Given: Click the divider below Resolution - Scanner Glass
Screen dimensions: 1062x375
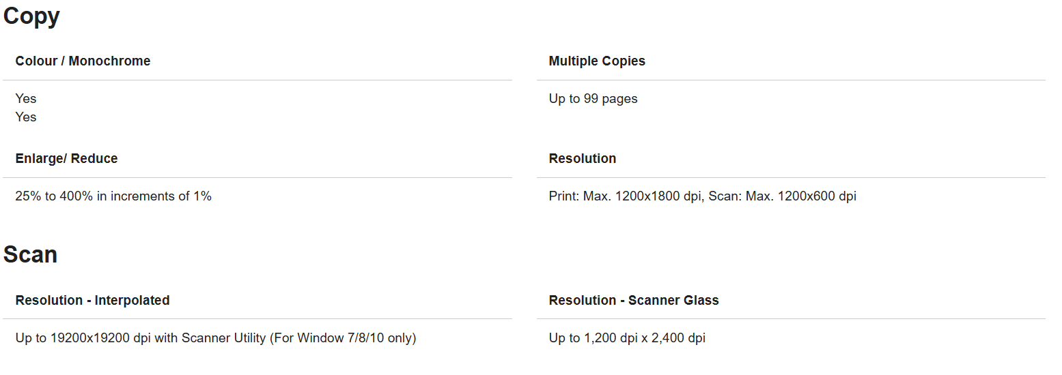Looking at the screenshot, I should pyautogui.click(x=791, y=319).
